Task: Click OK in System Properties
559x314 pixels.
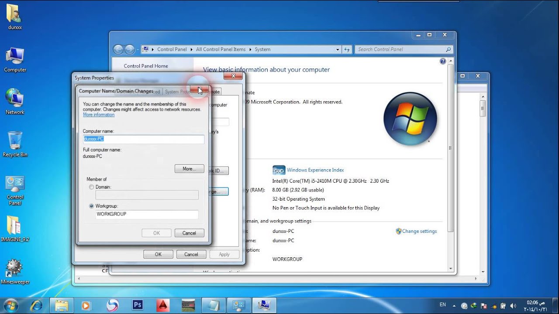Action: (x=158, y=254)
